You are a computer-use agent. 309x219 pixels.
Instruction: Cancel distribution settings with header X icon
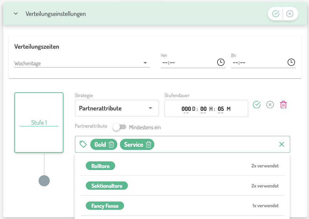(290, 14)
